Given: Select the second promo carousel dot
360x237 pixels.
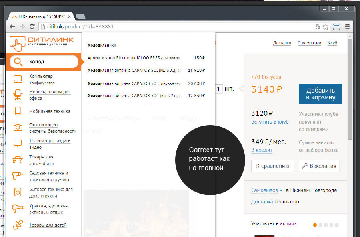Looking at the screenshot, I should 320,225.
